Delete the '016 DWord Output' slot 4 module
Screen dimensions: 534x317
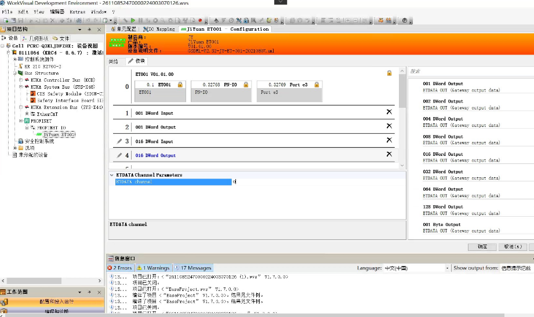pos(389,155)
